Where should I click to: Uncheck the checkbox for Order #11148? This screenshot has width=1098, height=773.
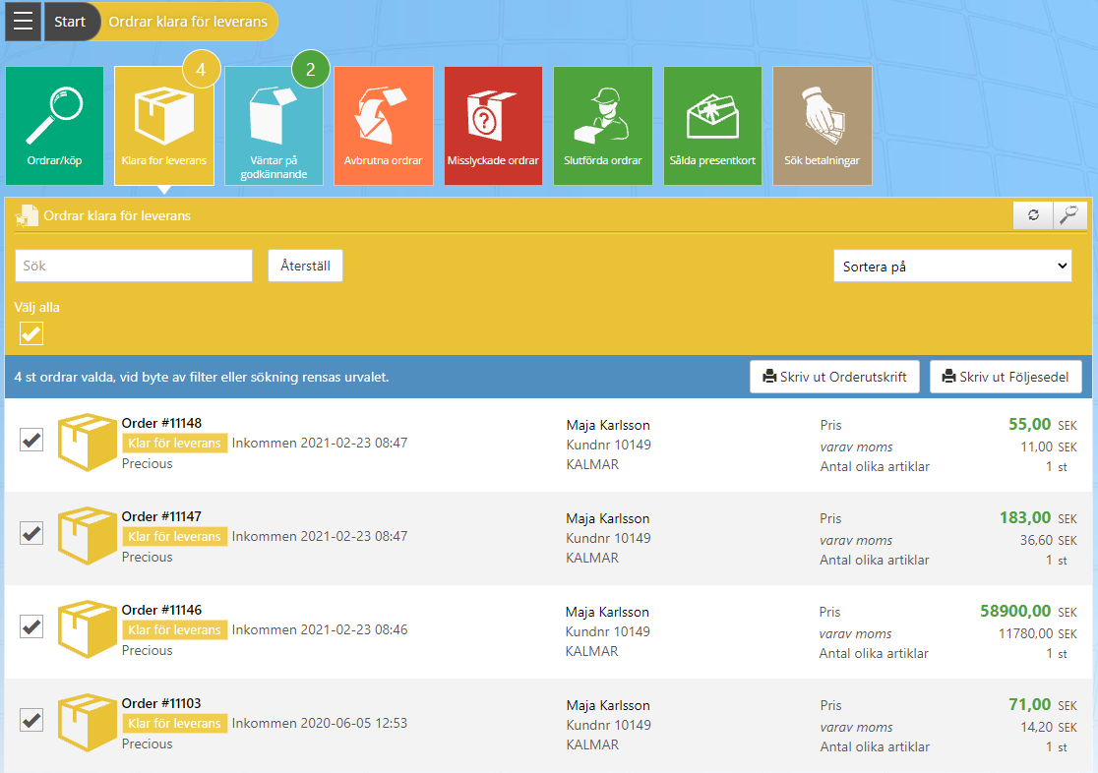pyautogui.click(x=31, y=440)
